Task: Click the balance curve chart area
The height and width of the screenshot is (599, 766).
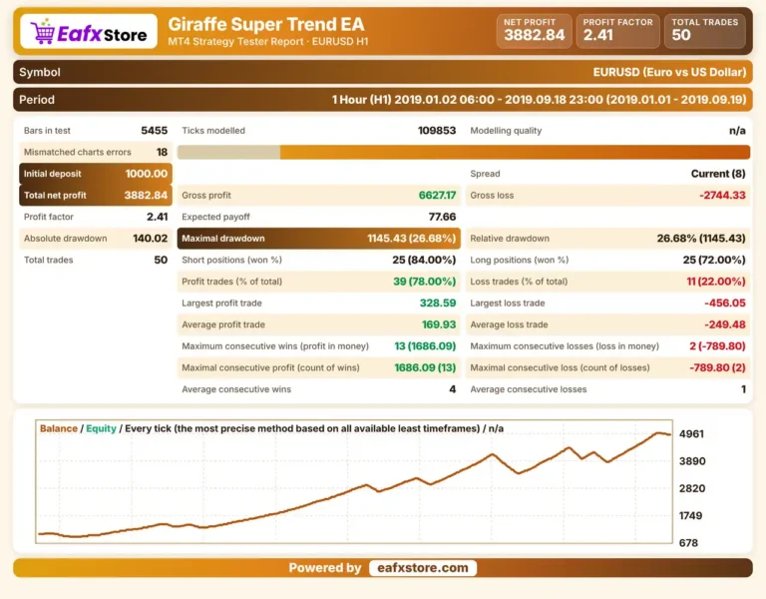Action: click(x=354, y=481)
